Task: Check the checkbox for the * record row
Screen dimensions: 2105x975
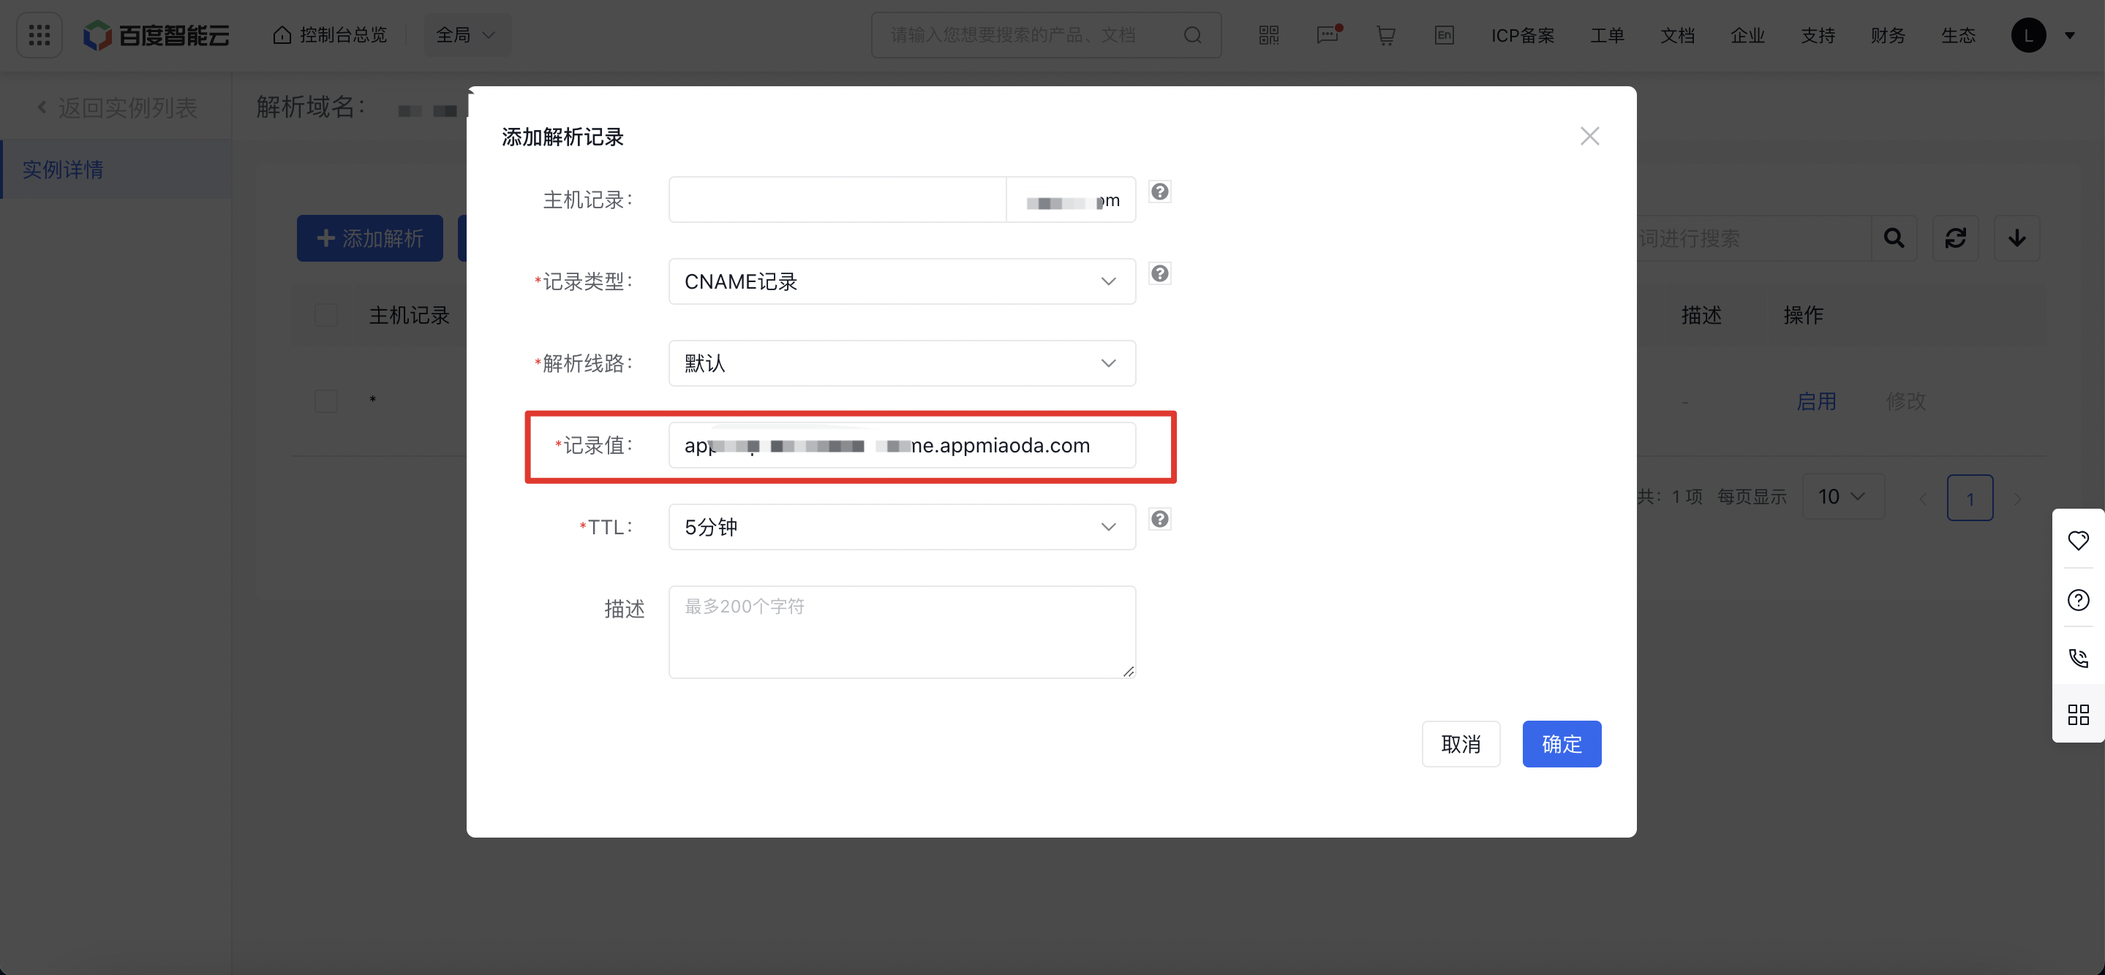Action: point(326,401)
